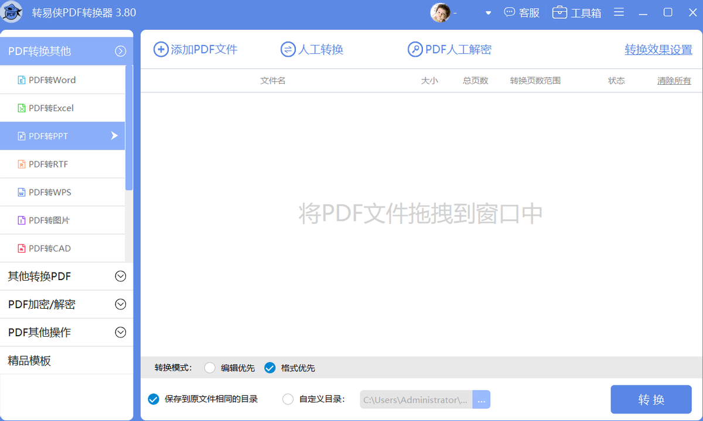Click the PDF转Word file icon
The width and height of the screenshot is (703, 421).
click(x=22, y=80)
